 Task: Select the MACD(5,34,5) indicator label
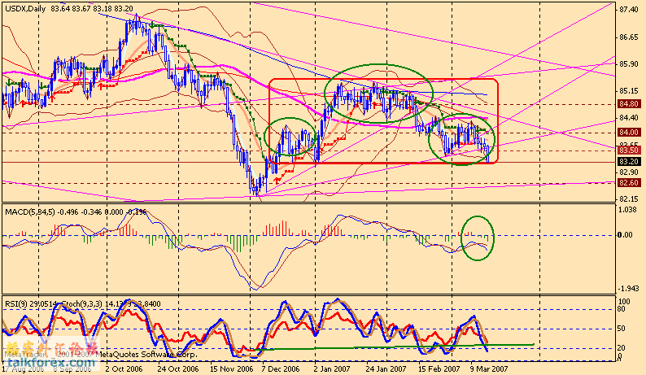click(29, 212)
